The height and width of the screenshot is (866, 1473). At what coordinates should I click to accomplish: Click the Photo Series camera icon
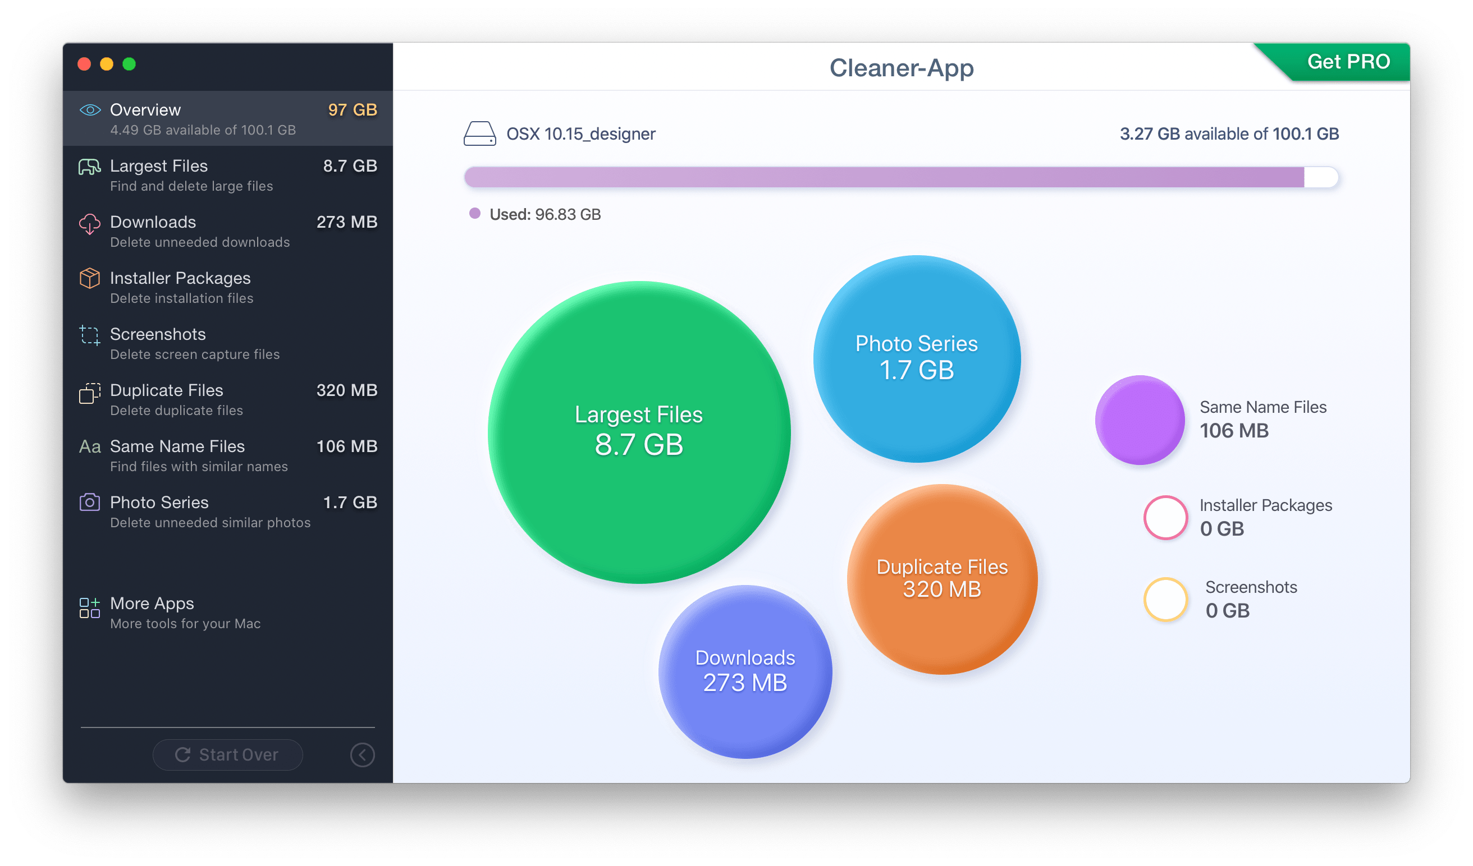(x=89, y=502)
